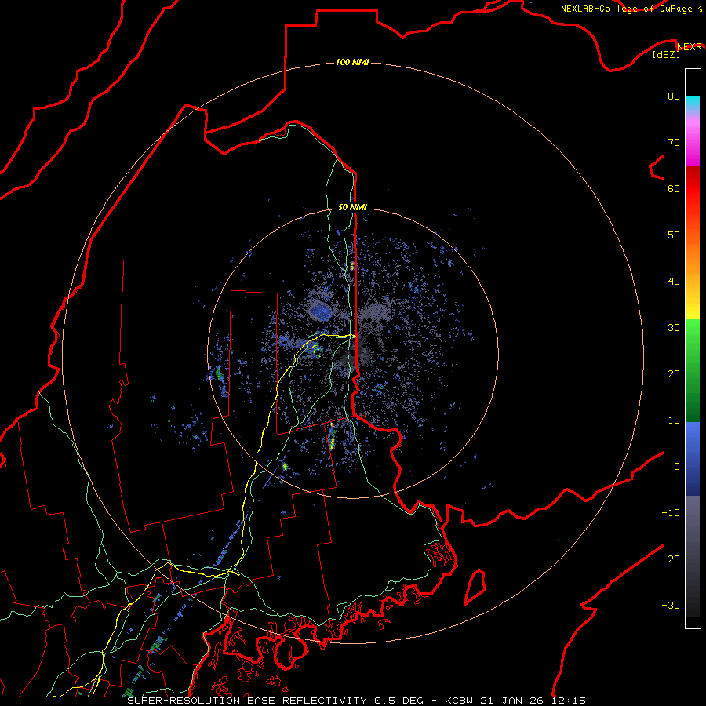Click the 30 value on the dBZ scale
Screen dimensions: 706x706
[x=674, y=328]
